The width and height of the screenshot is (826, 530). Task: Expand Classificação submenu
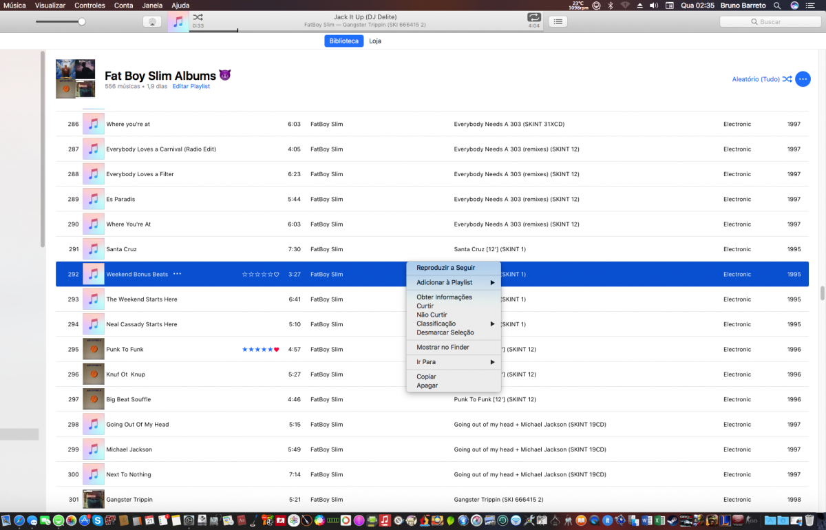pos(454,324)
